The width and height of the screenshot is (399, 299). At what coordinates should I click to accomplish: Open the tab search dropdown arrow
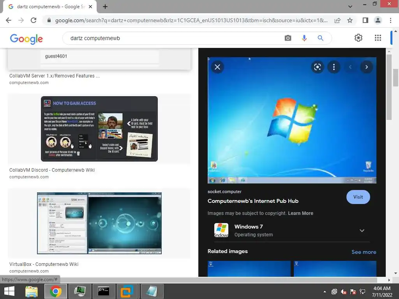tap(350, 6)
